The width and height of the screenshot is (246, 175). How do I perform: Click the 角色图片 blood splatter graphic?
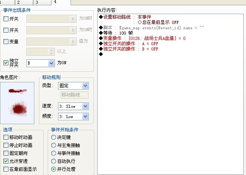pos(17,103)
